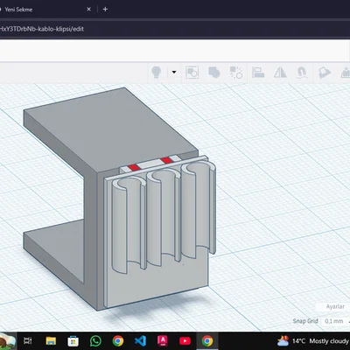Close the Yeni Sekme tab
Screen dimensions: 350x350
pos(89,10)
